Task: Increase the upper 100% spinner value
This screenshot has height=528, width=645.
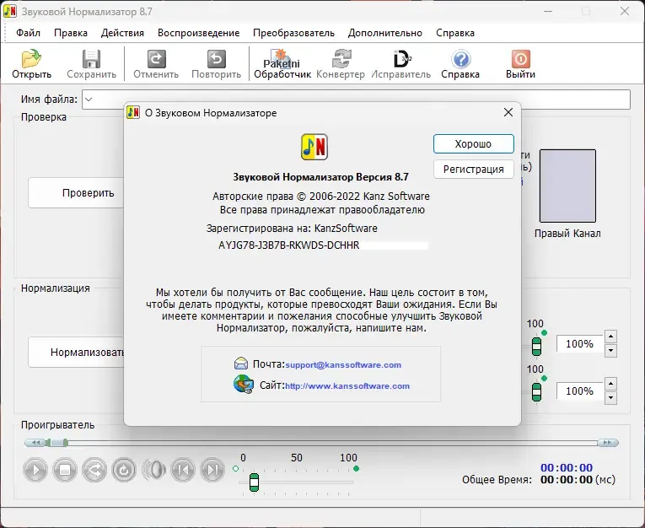Action: click(x=611, y=337)
